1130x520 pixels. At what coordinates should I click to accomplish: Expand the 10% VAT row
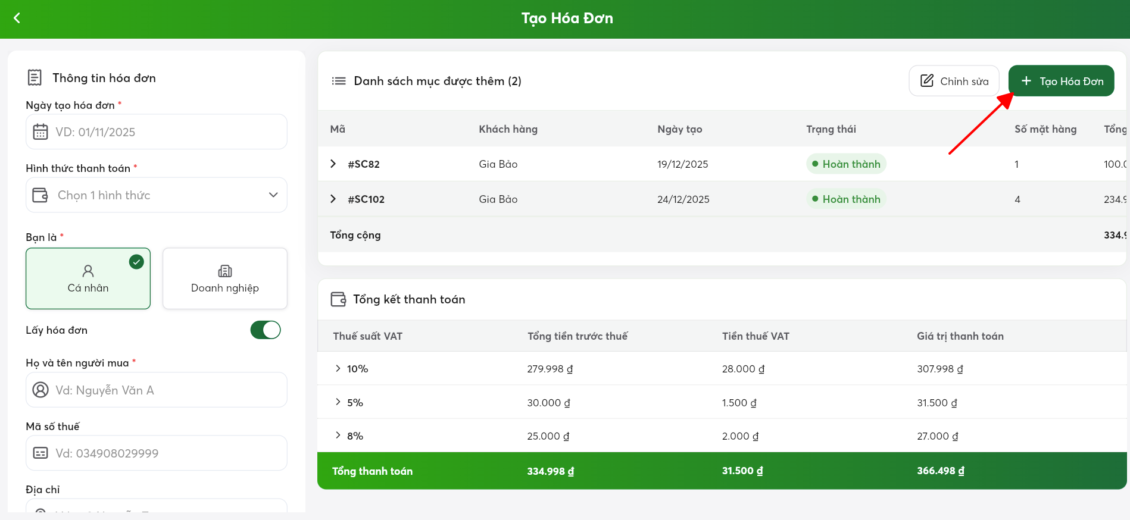click(x=338, y=369)
